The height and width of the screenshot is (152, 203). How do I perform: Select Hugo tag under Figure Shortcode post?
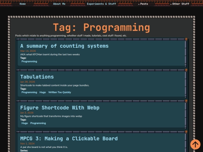(x=25, y=123)
